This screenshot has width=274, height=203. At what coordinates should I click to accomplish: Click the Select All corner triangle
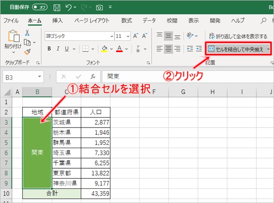click(x=7, y=92)
